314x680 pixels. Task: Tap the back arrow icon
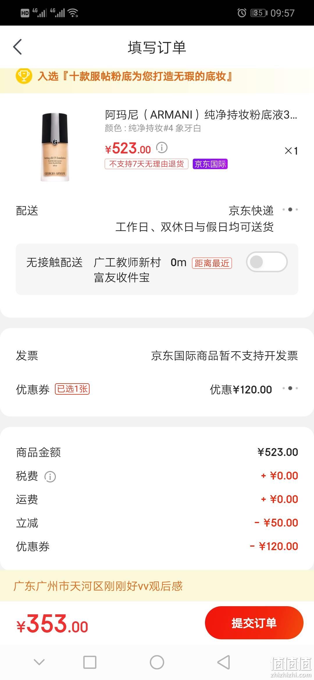click(x=17, y=47)
